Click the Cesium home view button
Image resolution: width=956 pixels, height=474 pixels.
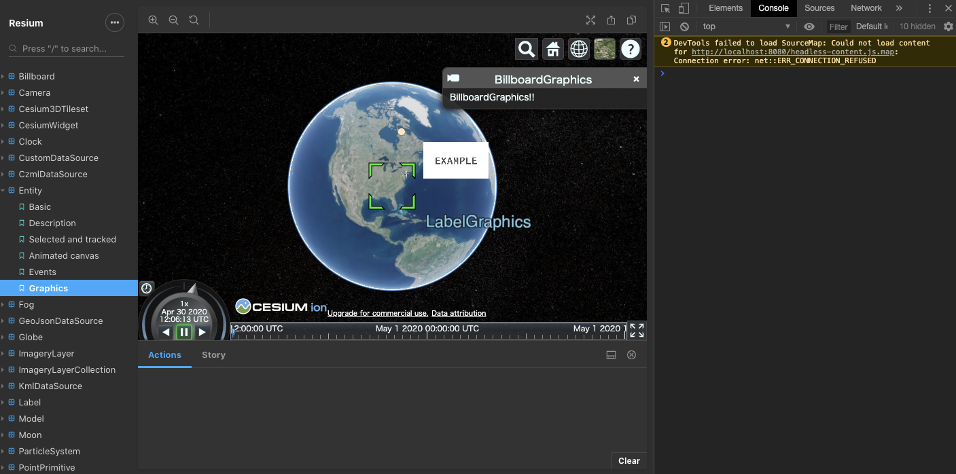pos(552,50)
